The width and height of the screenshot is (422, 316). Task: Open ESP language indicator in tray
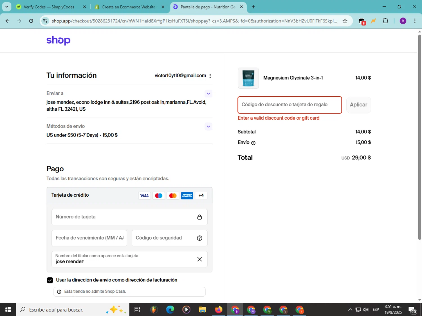[x=376, y=310]
